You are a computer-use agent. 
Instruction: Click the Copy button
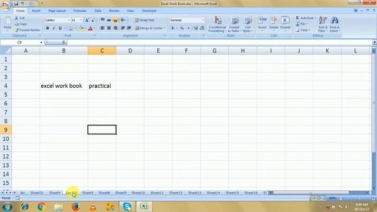[21, 24]
